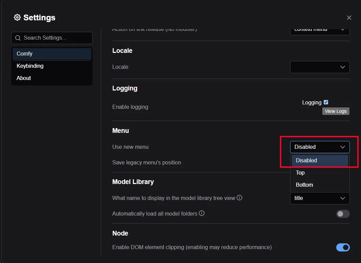The width and height of the screenshot is (361, 263).
Task: Click the magnifier icon in search box
Action: (x=18, y=38)
